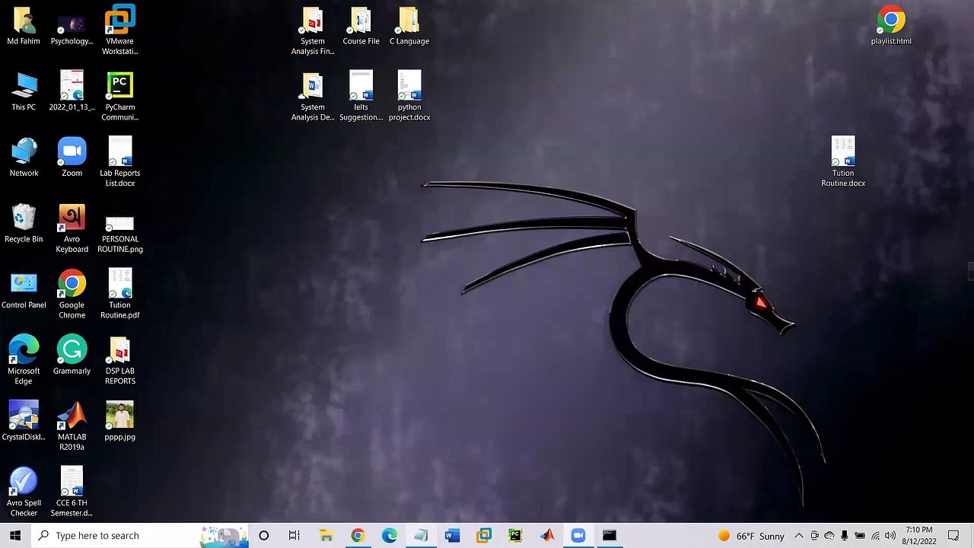
Task: Click the microphone tray icon
Action: tap(845, 536)
